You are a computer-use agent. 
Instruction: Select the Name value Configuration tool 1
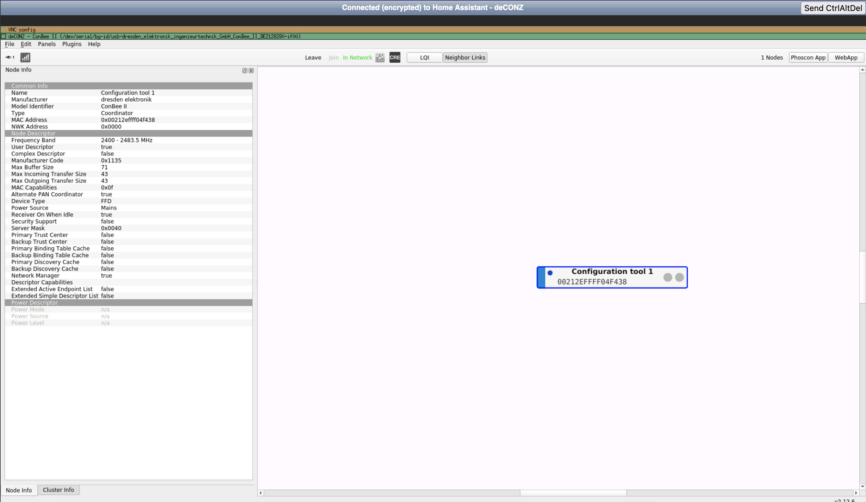(x=127, y=93)
